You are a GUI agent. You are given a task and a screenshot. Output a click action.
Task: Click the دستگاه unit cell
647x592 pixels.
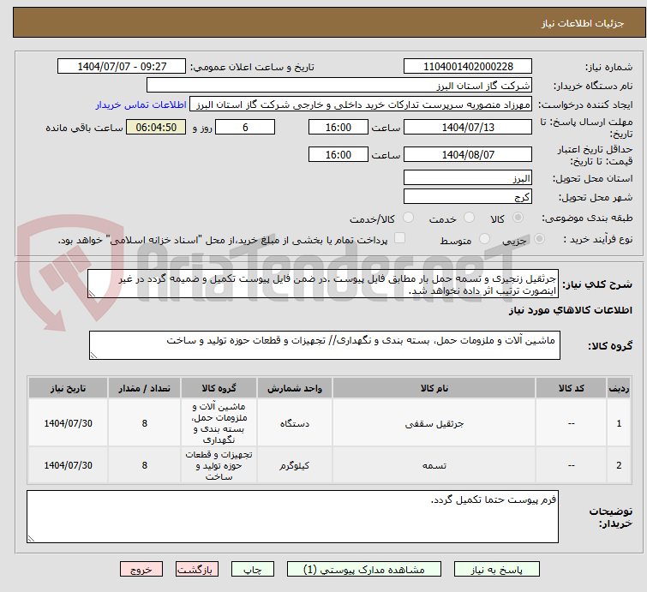(x=295, y=423)
